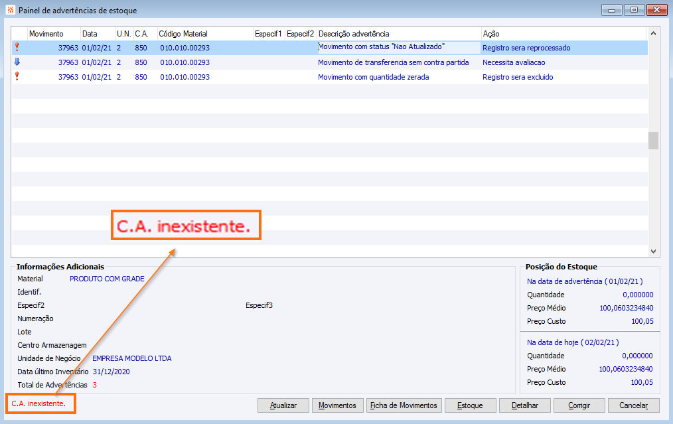Click the list scroll-up arrow
The image size is (673, 424).
pyautogui.click(x=653, y=33)
